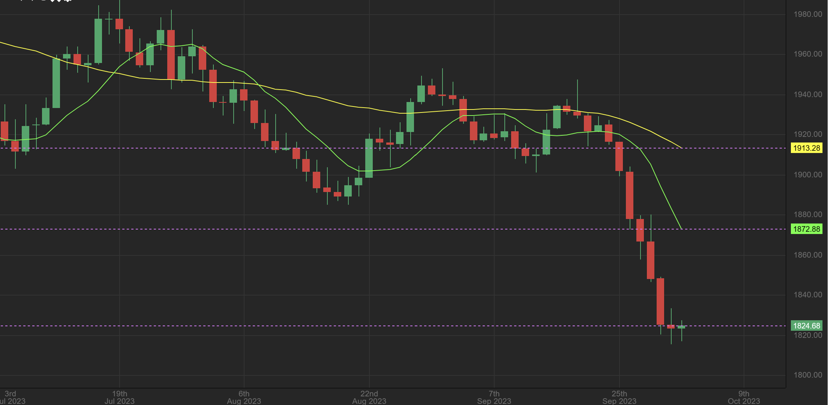Click the 1940.00 price axis label

tap(808, 94)
